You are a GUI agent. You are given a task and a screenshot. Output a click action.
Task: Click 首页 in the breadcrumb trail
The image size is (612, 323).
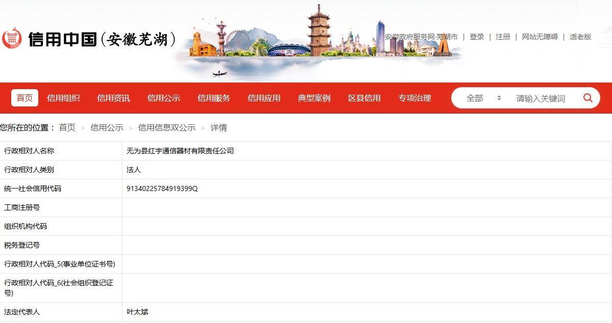tap(67, 127)
